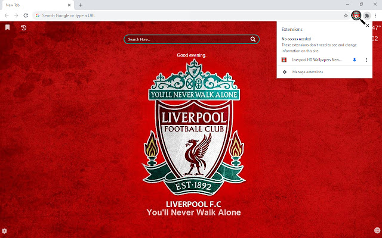
Task: Close the Extensions popup with the X
Action: coord(368,26)
